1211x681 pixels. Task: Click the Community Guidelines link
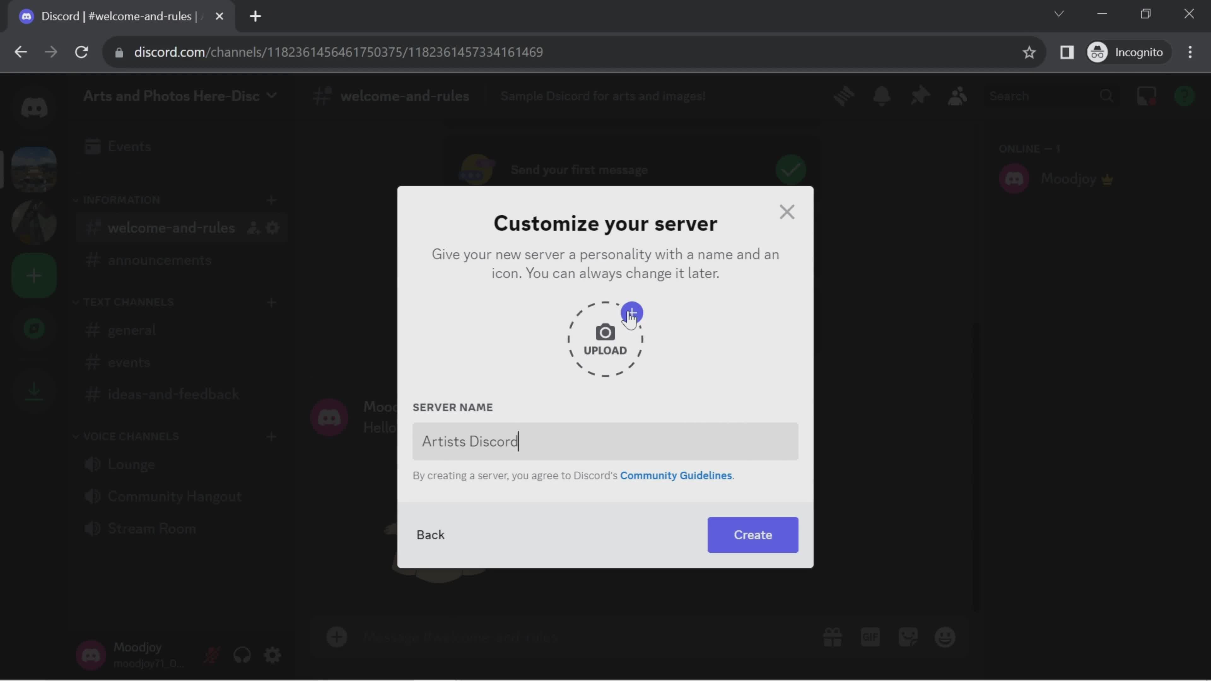676,475
